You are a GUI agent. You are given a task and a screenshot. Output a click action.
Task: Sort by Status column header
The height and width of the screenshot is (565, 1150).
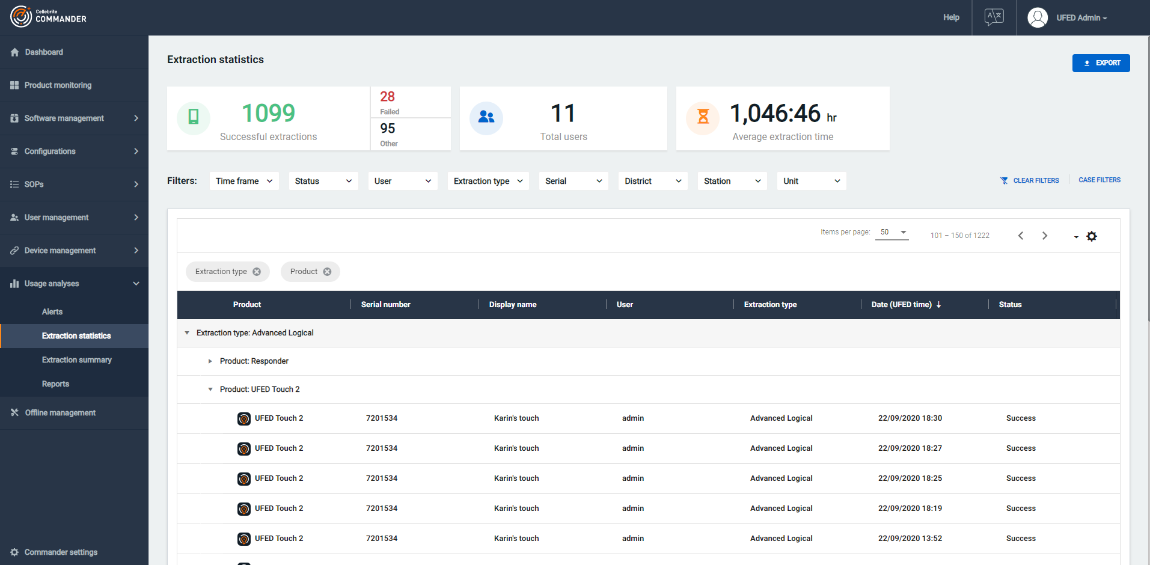pos(1010,305)
